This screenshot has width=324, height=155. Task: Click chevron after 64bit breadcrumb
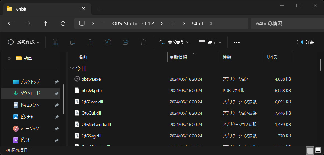click(211, 23)
